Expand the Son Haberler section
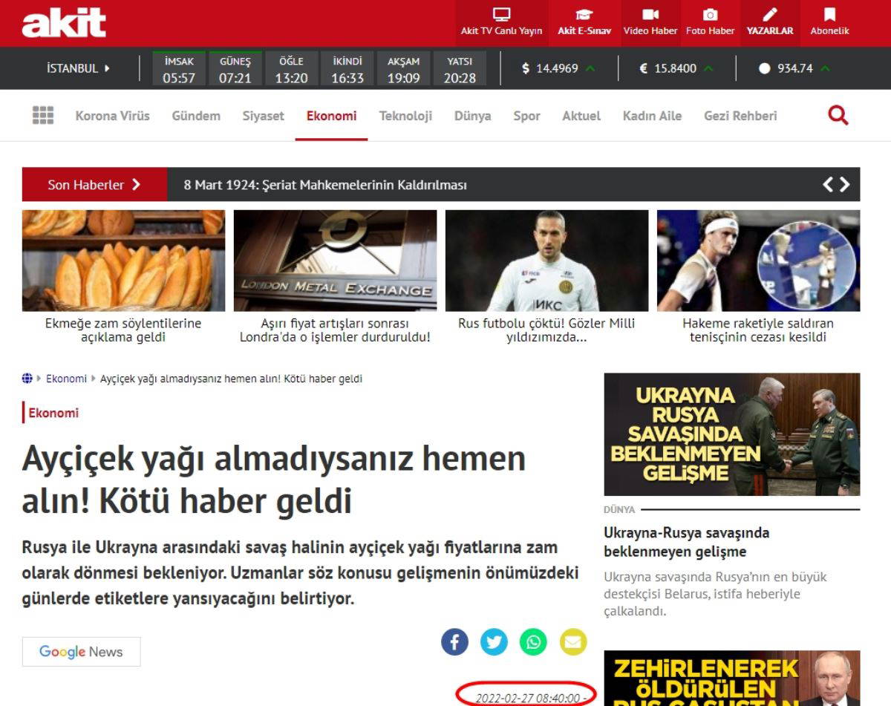Viewport: 891px width, 706px height. (94, 185)
